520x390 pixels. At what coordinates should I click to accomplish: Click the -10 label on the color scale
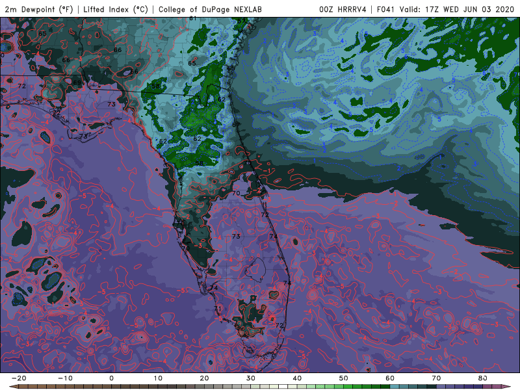(x=65, y=378)
